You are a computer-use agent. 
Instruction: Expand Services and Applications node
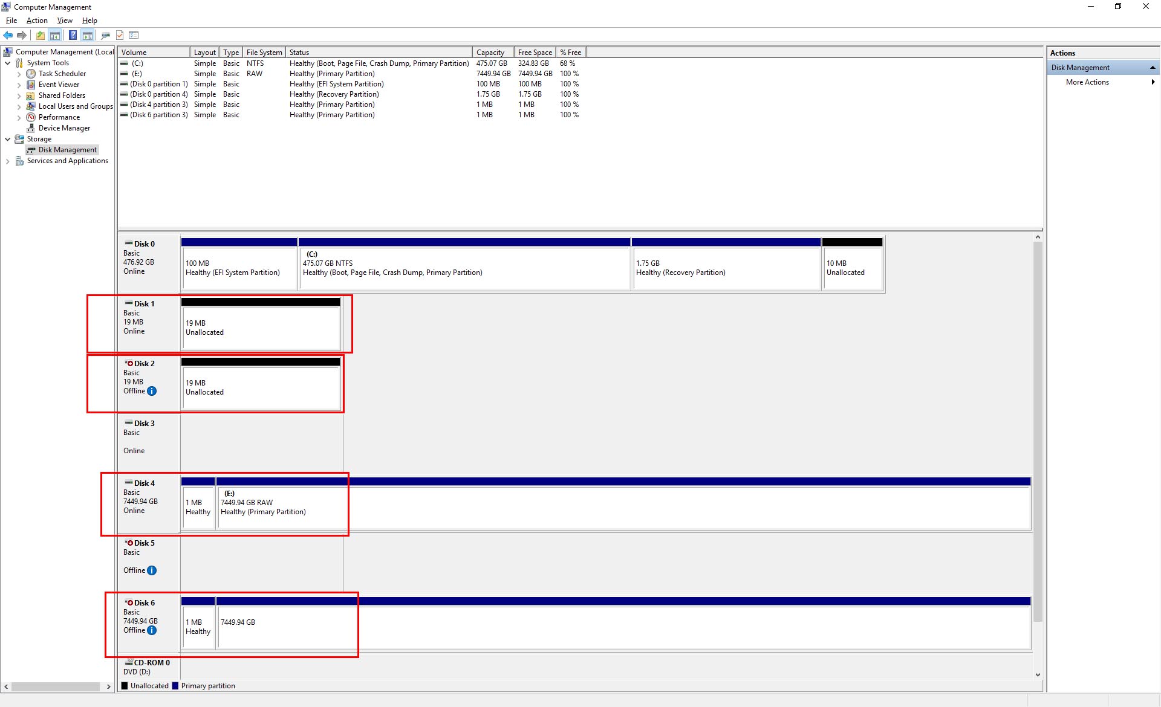(7, 161)
